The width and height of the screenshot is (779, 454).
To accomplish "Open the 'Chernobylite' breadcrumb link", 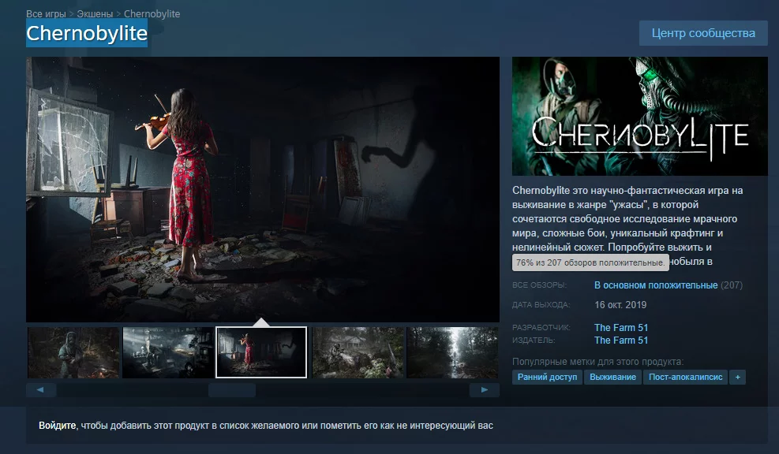I will (x=152, y=14).
